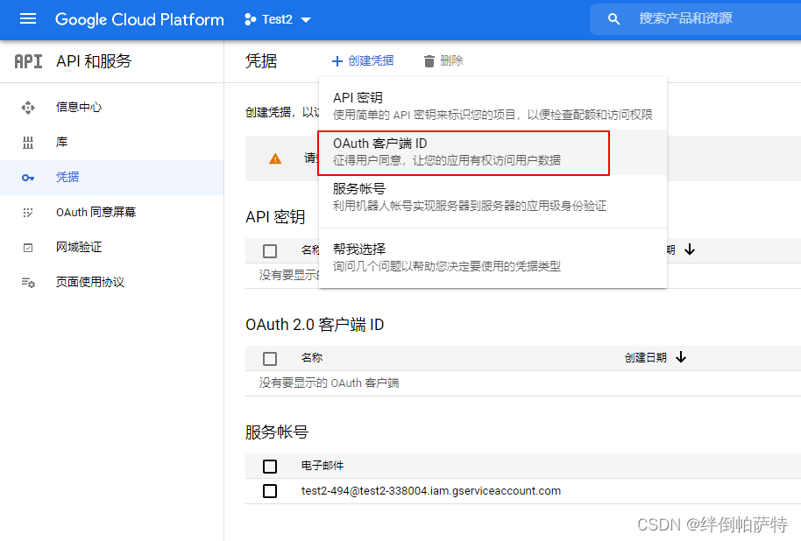Click the Test2 project icon
The image size is (801, 541).
tap(251, 19)
